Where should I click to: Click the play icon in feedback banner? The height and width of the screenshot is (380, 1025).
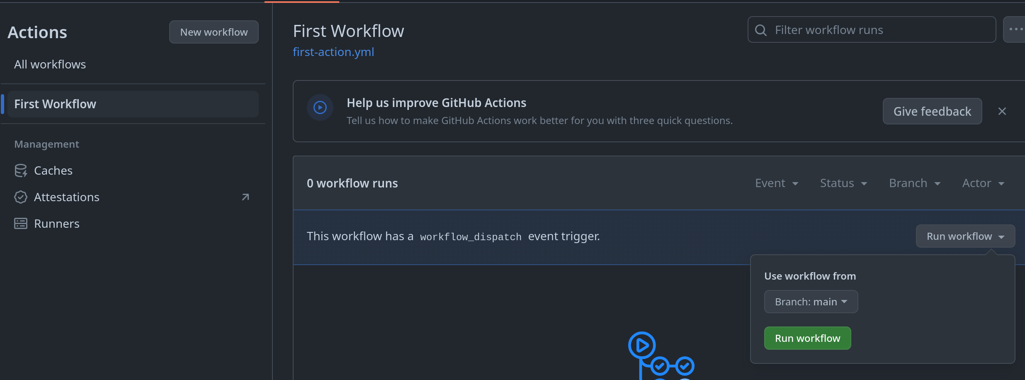tap(320, 108)
